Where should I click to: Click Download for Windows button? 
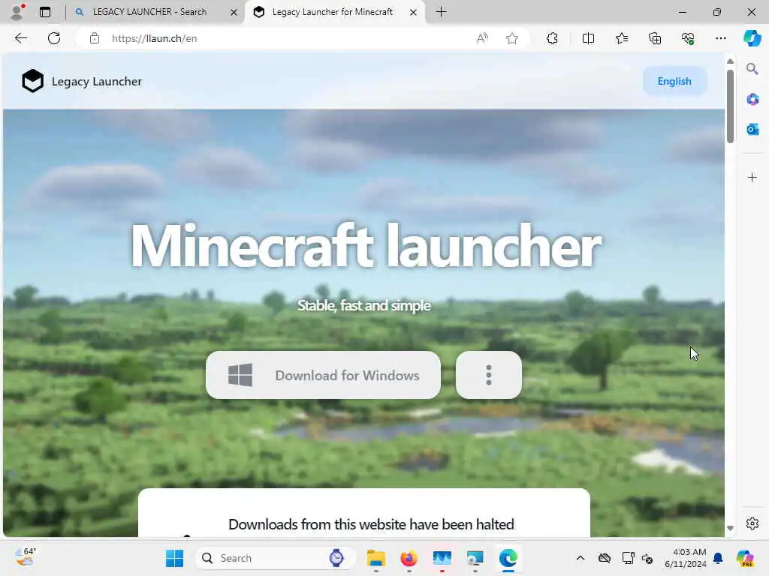pos(323,375)
